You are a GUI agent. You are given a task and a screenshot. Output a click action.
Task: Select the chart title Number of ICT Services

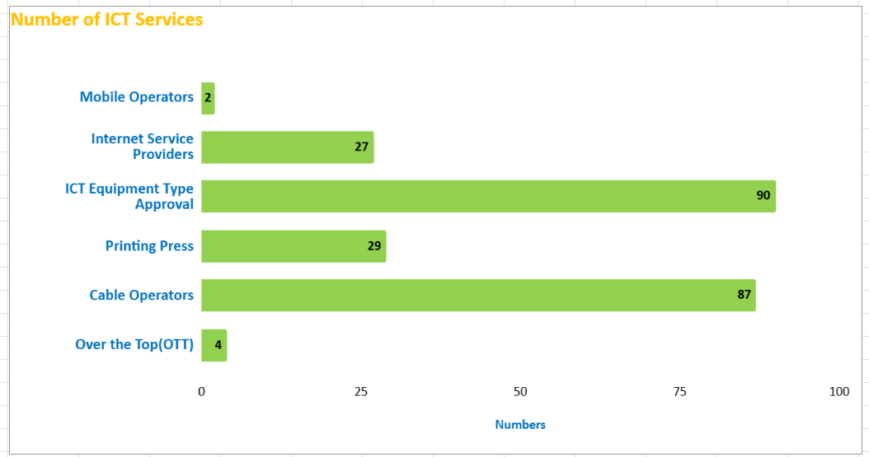pyautogui.click(x=106, y=20)
